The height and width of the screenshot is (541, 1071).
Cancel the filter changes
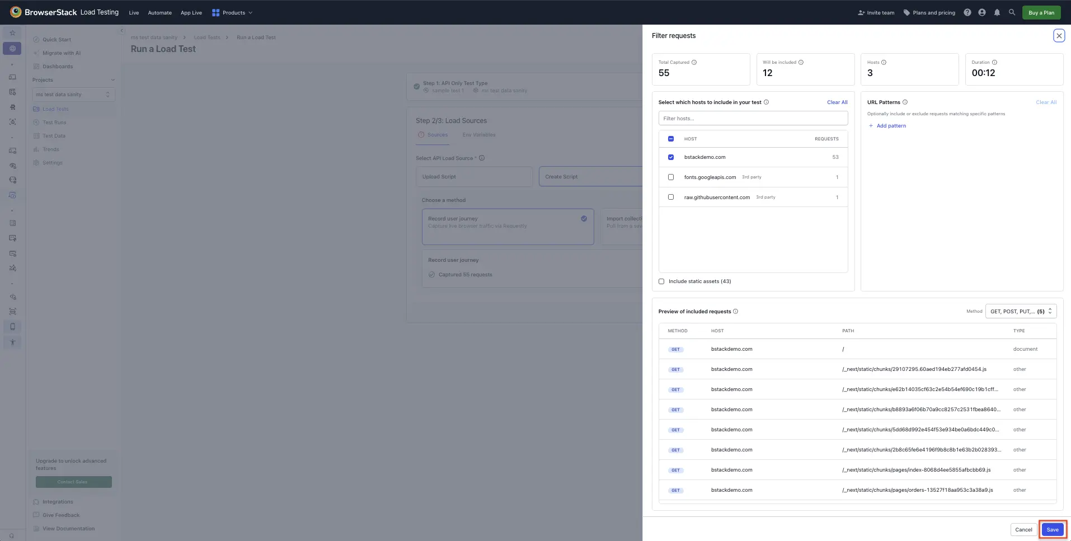click(1023, 530)
